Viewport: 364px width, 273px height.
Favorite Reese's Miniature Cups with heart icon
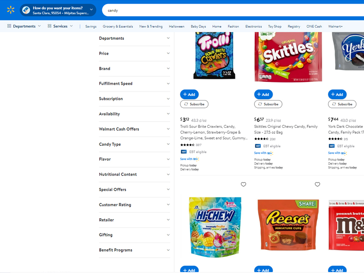click(317, 184)
